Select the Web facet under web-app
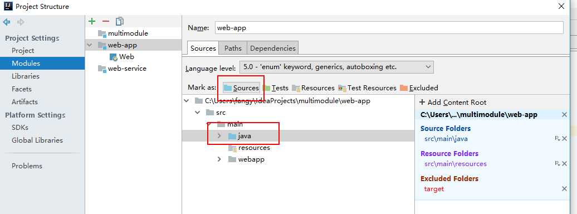 122,57
